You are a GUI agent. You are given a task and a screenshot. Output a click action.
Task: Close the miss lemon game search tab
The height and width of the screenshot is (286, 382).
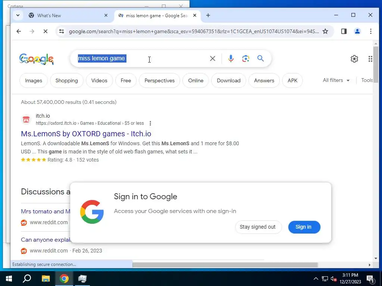coord(195,15)
